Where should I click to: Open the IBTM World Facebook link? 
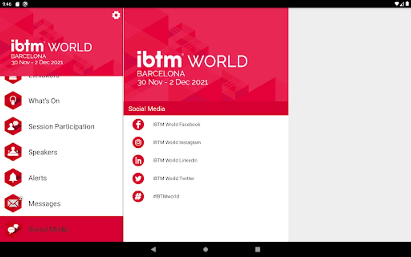pyautogui.click(x=206, y=125)
